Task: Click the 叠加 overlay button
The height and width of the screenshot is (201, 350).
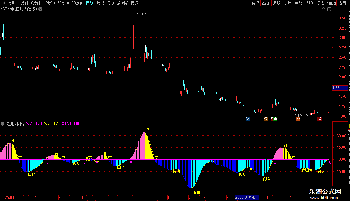Action: [266, 3]
